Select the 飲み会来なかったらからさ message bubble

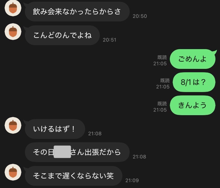tap(77, 12)
